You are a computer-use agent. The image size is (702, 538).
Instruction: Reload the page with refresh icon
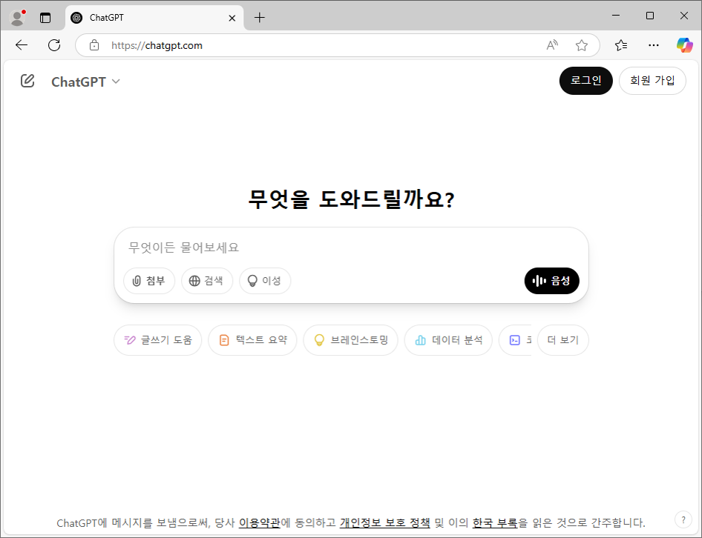coord(54,45)
